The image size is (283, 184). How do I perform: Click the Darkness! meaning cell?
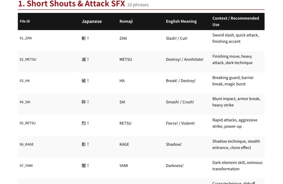coord(175,166)
